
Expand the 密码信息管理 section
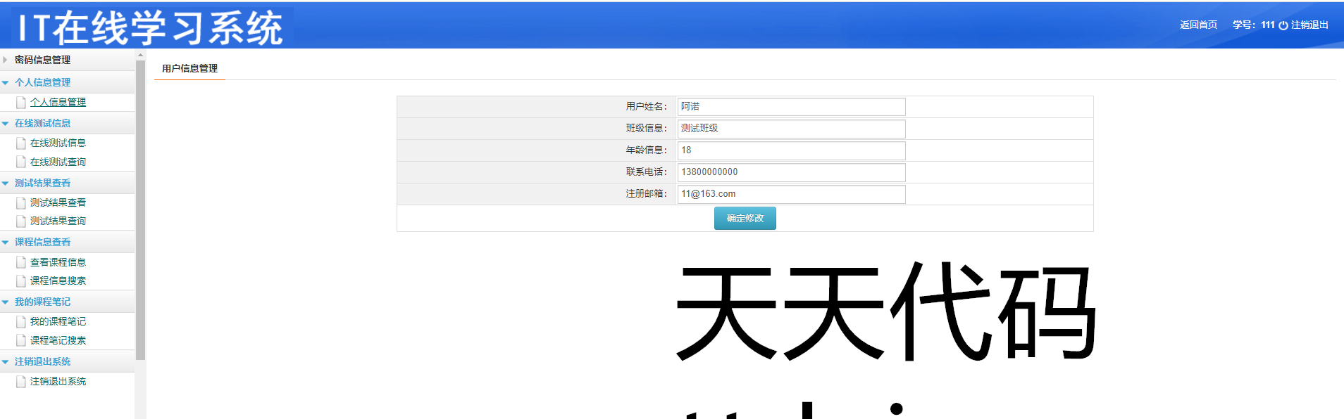click(42, 60)
